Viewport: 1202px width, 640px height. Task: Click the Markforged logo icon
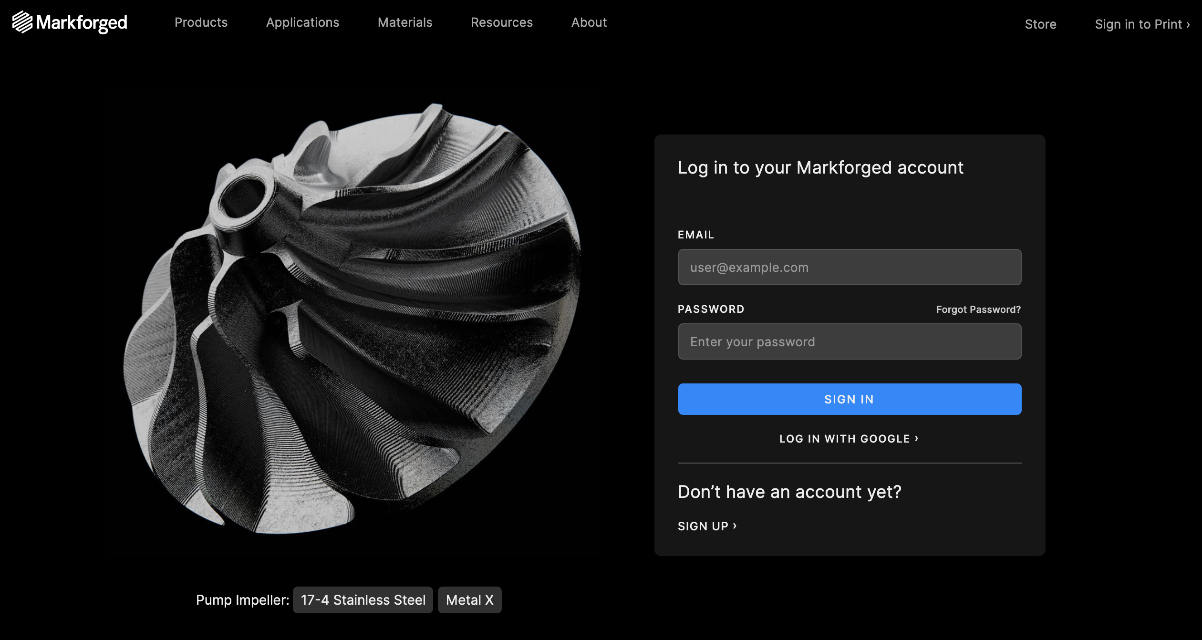click(x=22, y=22)
